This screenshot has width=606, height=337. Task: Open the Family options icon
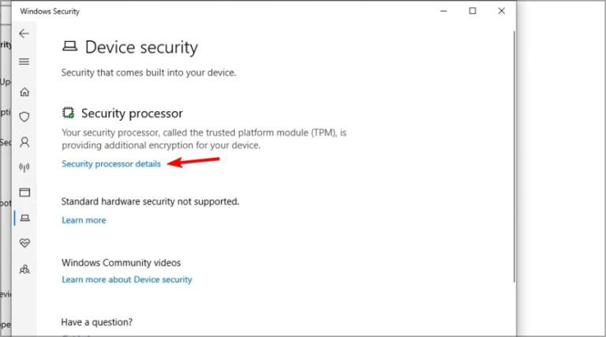[24, 268]
